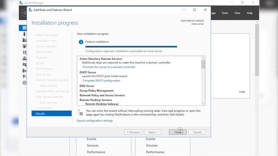Click results list scroll up arrow
278x156 pixels.
pos(203,58)
